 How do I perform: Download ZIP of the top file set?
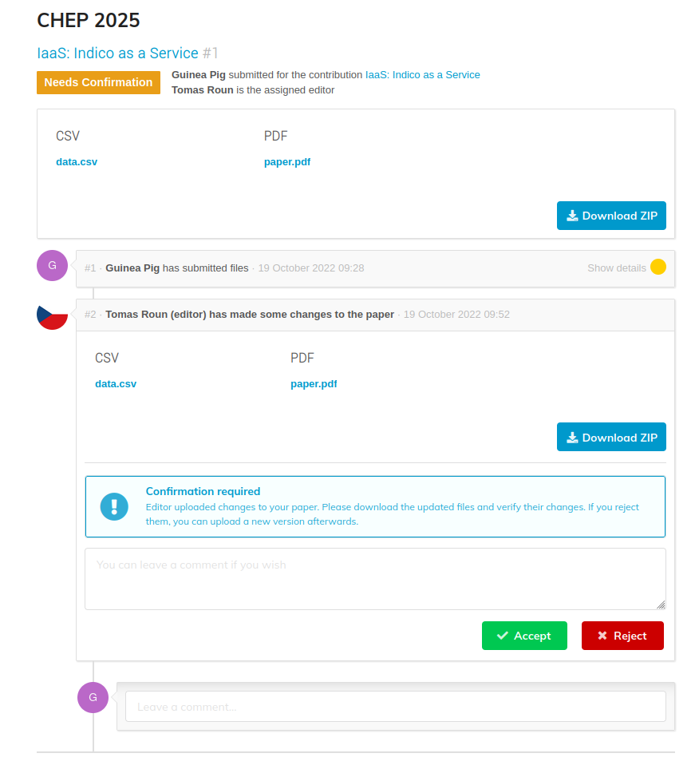pyautogui.click(x=611, y=216)
